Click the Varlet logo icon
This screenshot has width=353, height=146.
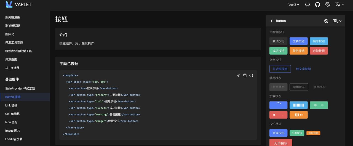(9, 4)
